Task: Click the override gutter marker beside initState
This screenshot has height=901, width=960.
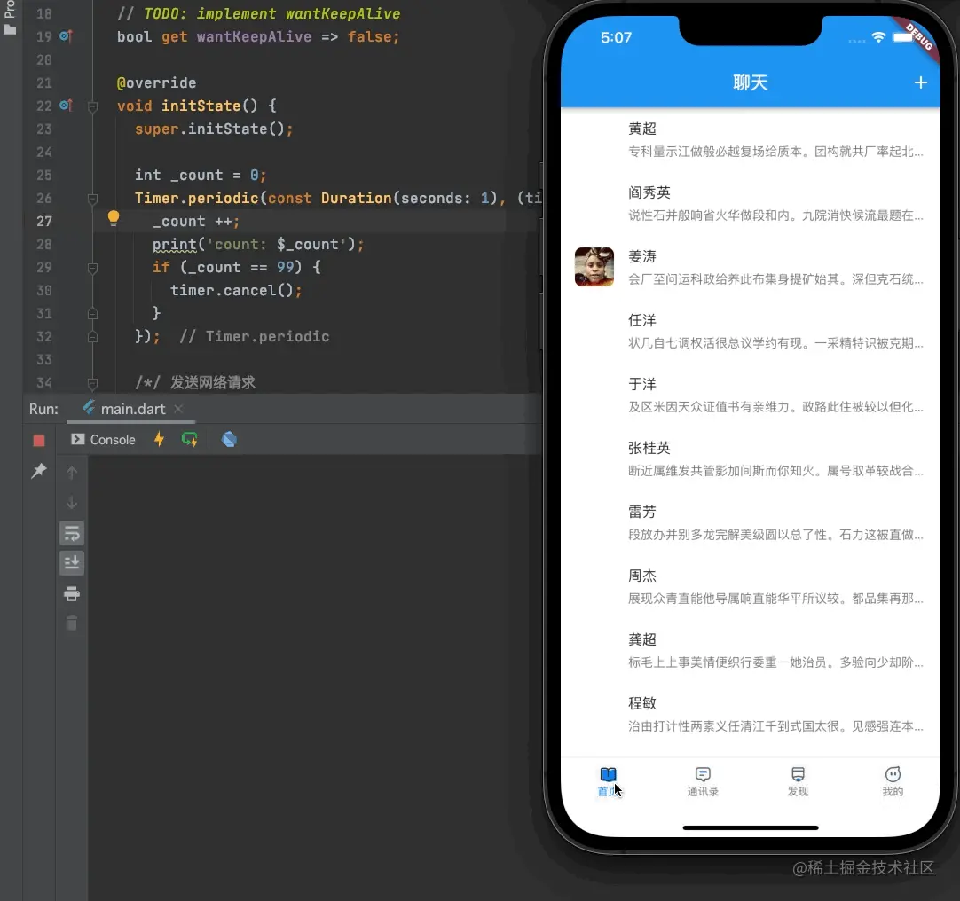Action: pos(66,106)
